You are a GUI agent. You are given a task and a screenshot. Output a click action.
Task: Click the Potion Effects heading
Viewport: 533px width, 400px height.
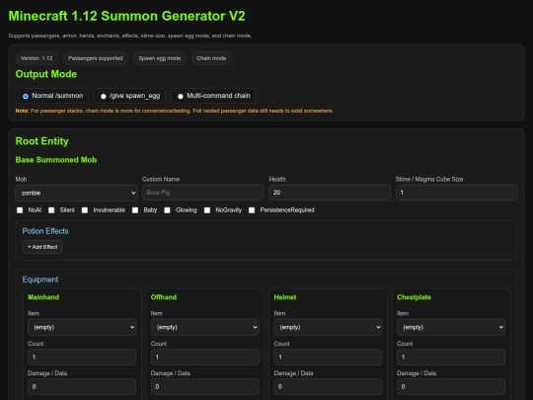click(x=45, y=231)
